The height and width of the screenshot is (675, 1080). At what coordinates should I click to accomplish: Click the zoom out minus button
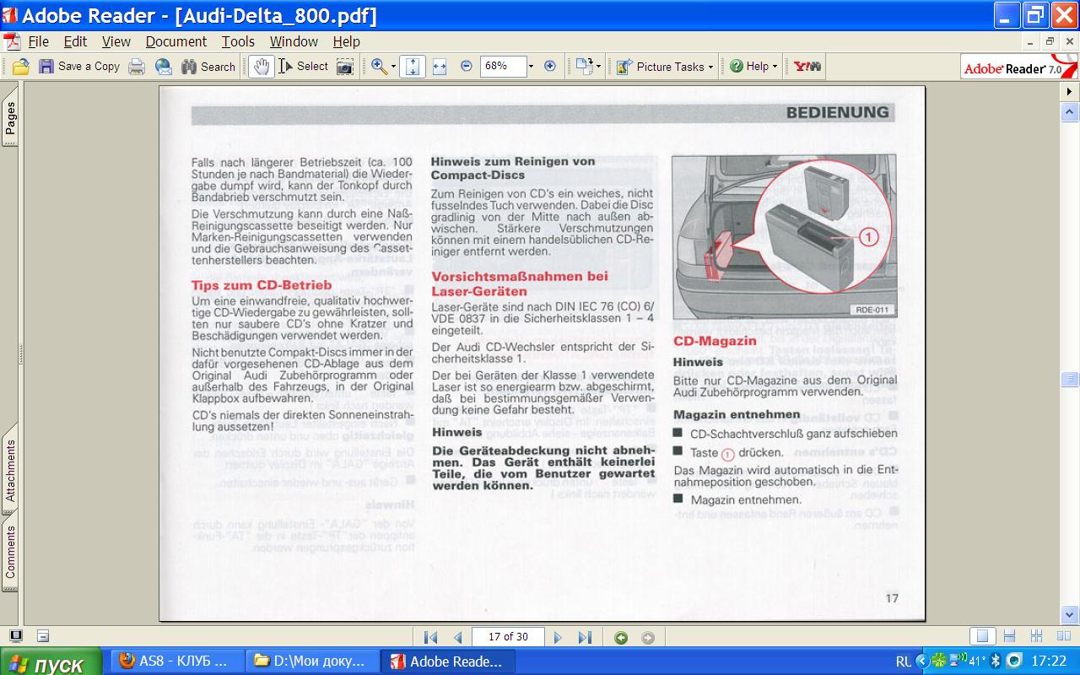466,66
